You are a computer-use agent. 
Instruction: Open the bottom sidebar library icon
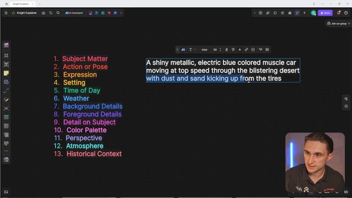click(6, 159)
